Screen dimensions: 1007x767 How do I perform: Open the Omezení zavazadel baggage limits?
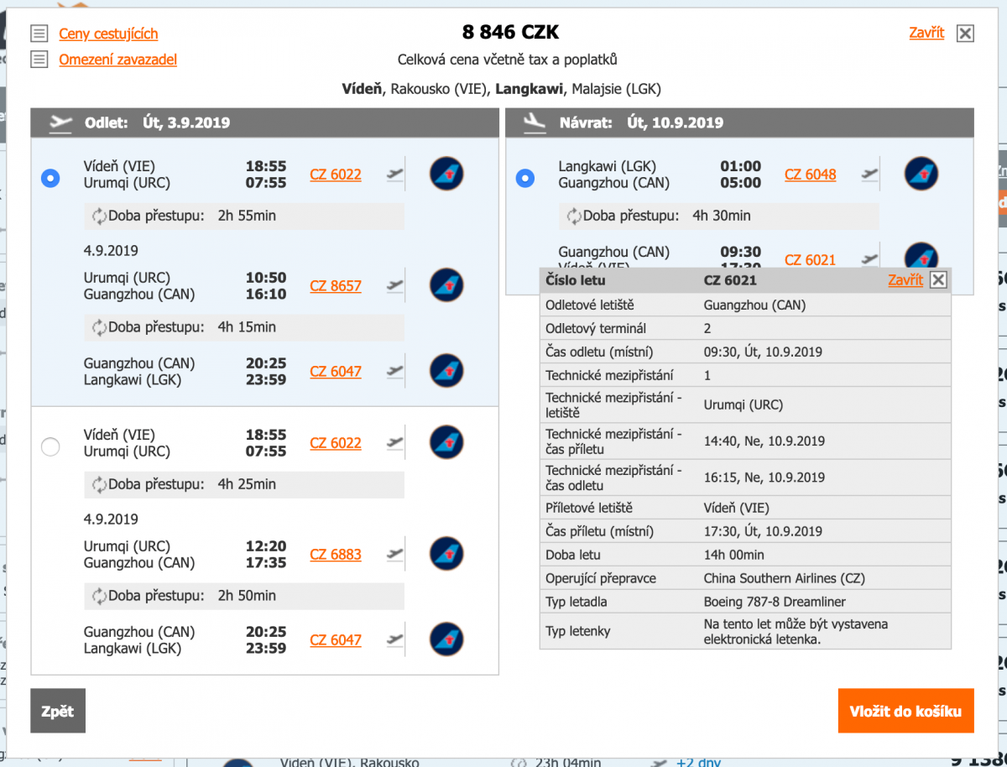click(x=117, y=60)
